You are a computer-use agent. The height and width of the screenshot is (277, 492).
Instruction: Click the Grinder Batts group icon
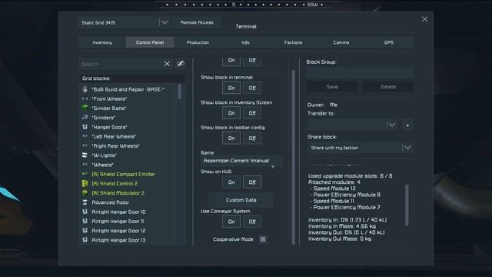[x=85, y=108]
